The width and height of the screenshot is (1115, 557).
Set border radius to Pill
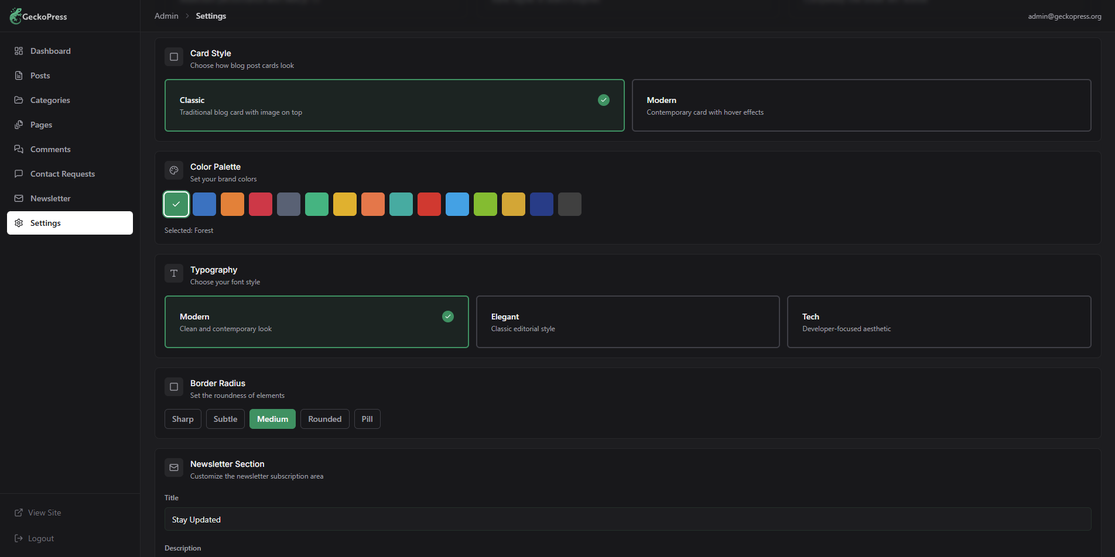click(x=367, y=419)
